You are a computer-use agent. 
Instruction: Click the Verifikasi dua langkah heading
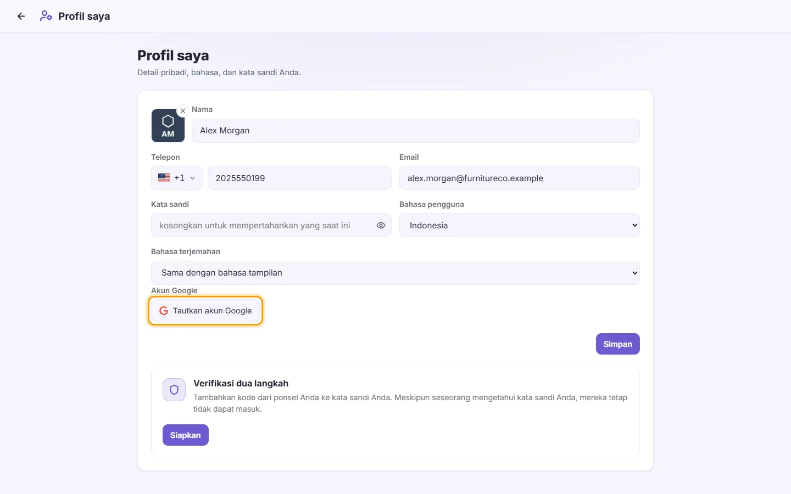pos(241,384)
